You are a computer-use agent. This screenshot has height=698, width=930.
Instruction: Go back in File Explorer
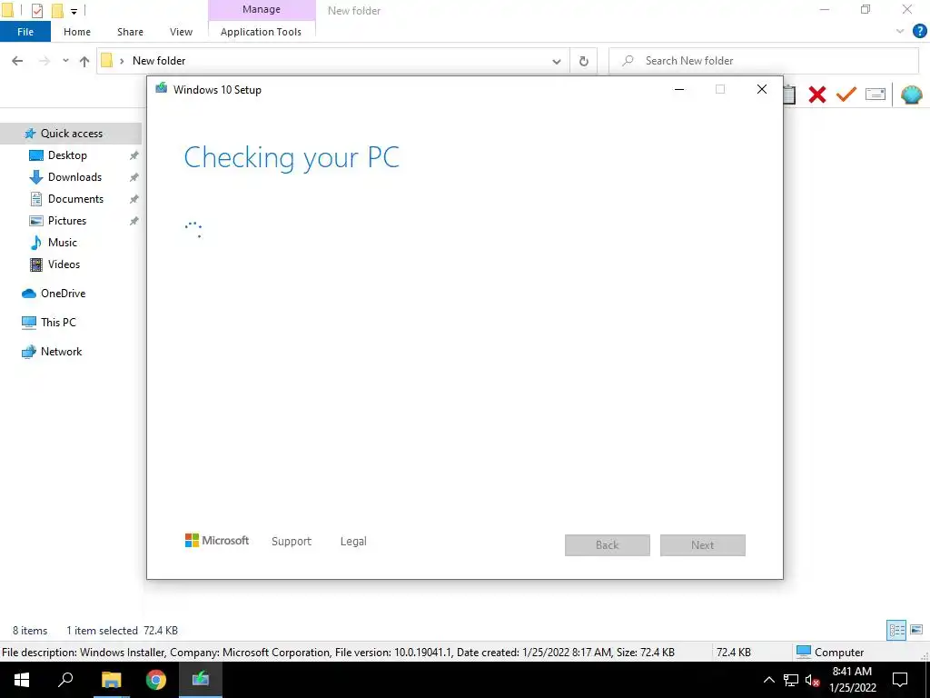click(x=17, y=61)
